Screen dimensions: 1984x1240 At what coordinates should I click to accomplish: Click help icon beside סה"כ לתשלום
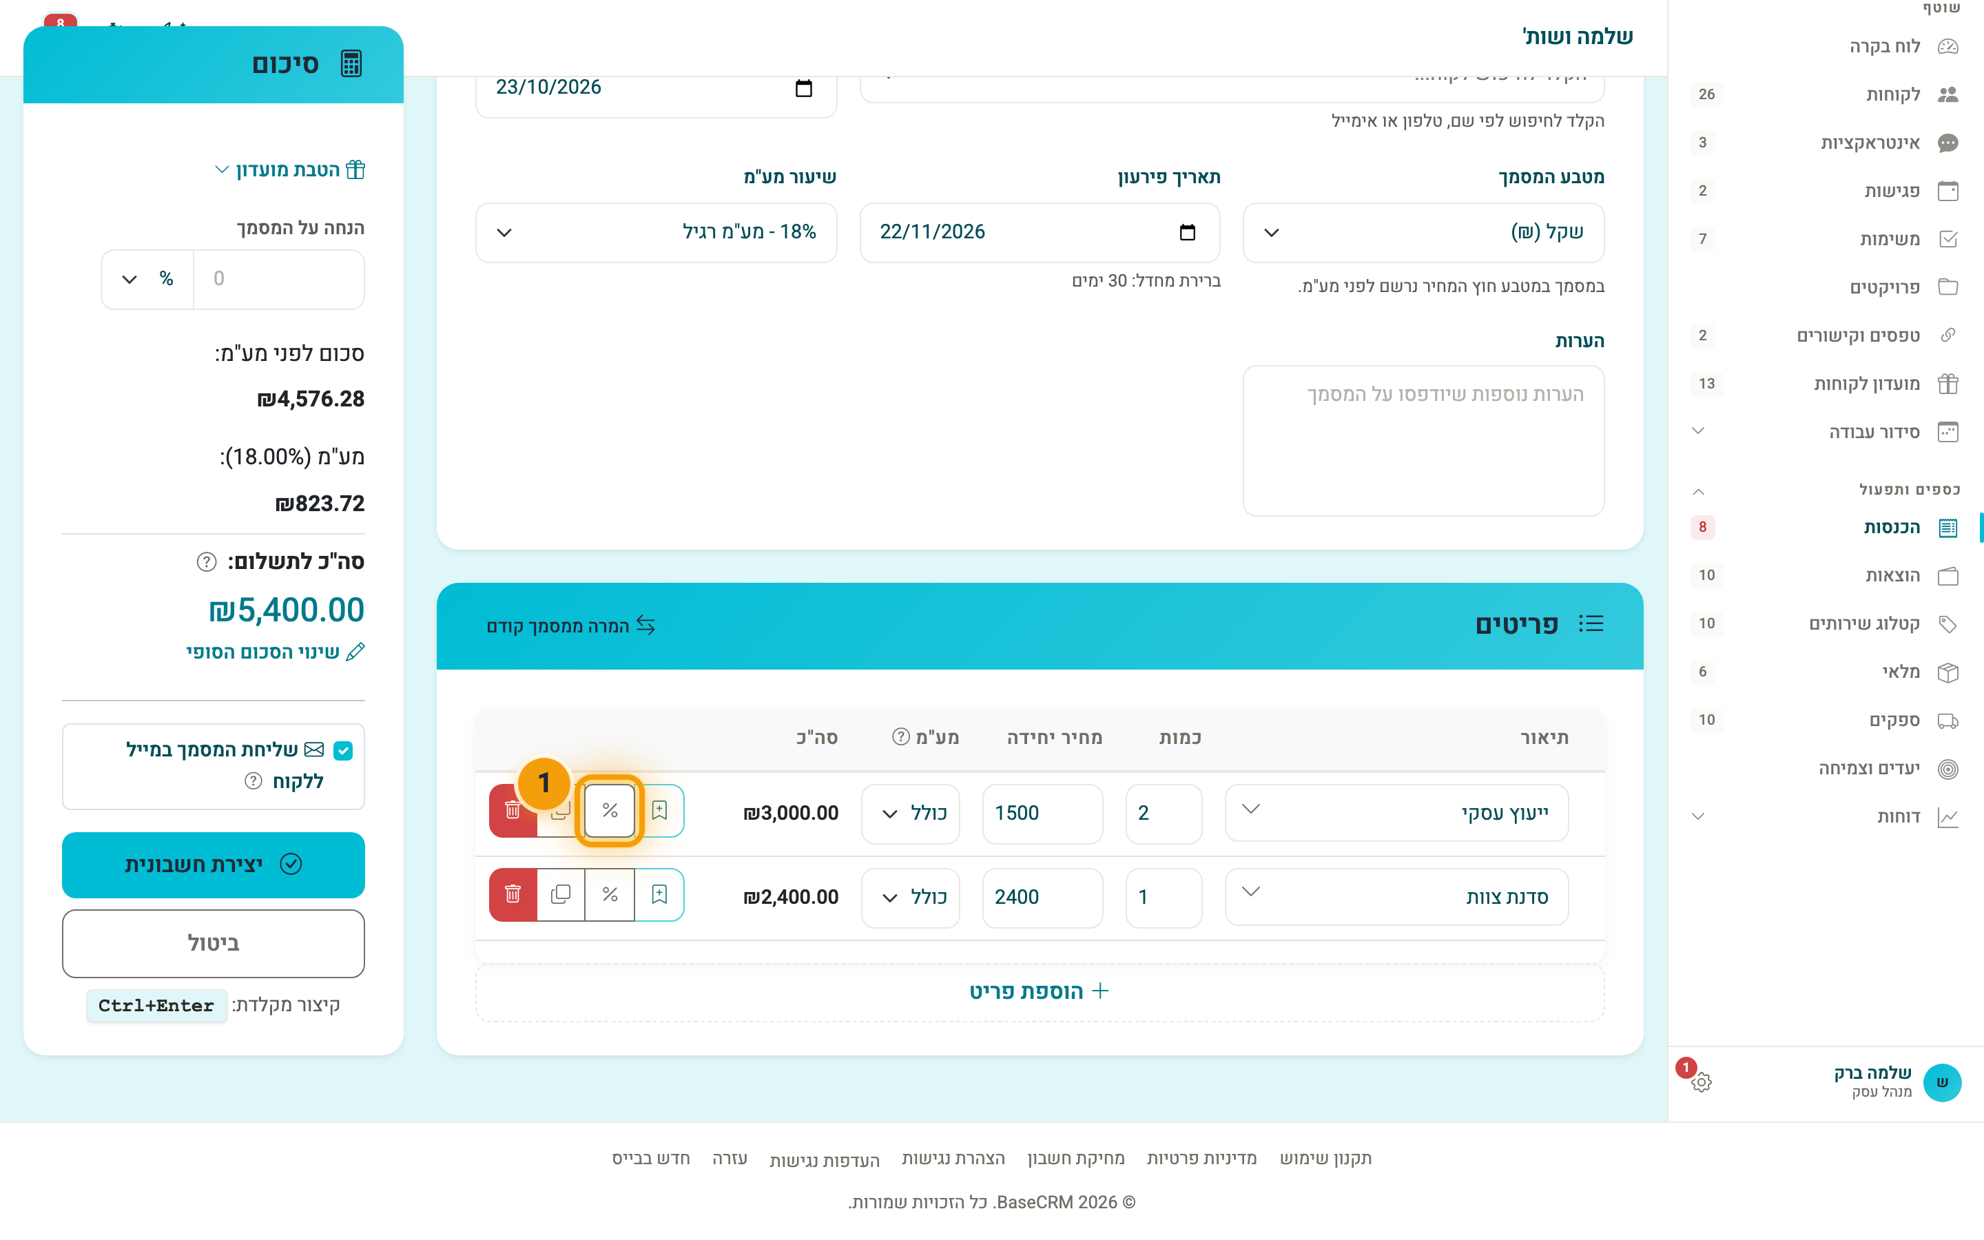tap(207, 561)
